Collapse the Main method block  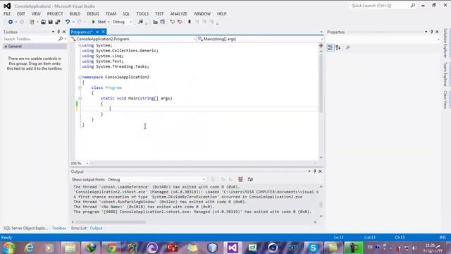point(80,99)
